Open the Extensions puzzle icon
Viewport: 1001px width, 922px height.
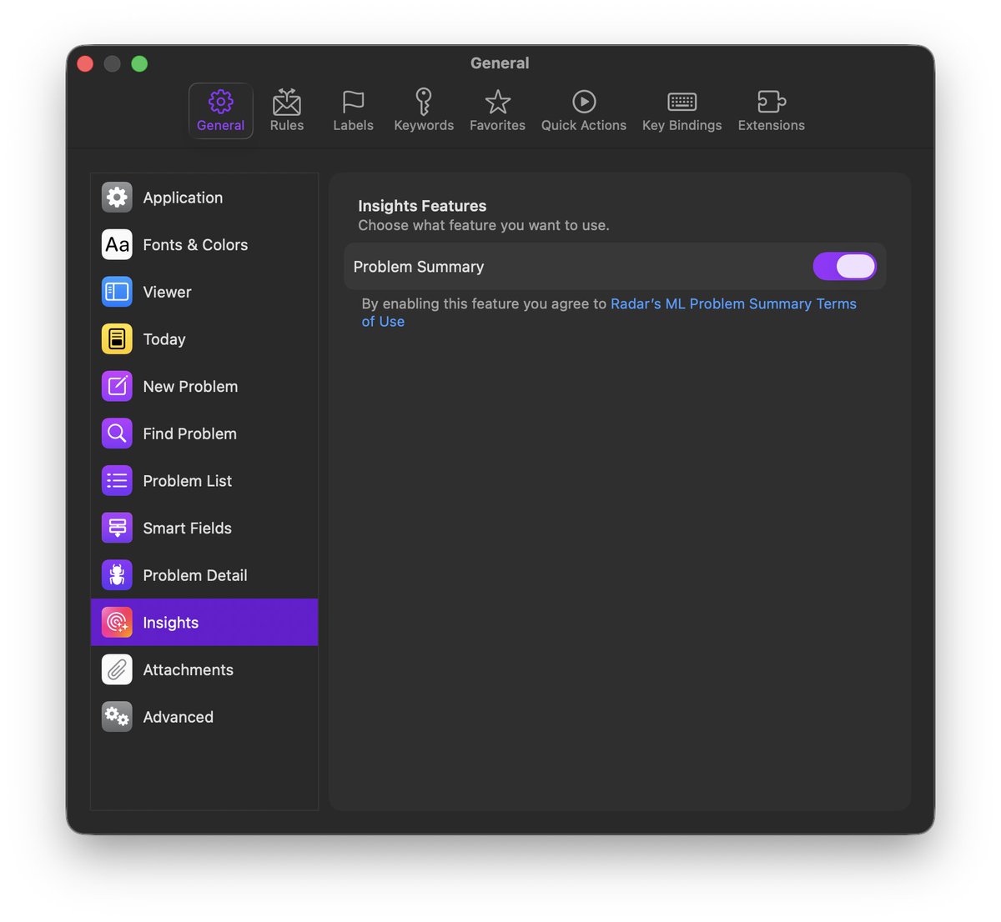pyautogui.click(x=772, y=102)
